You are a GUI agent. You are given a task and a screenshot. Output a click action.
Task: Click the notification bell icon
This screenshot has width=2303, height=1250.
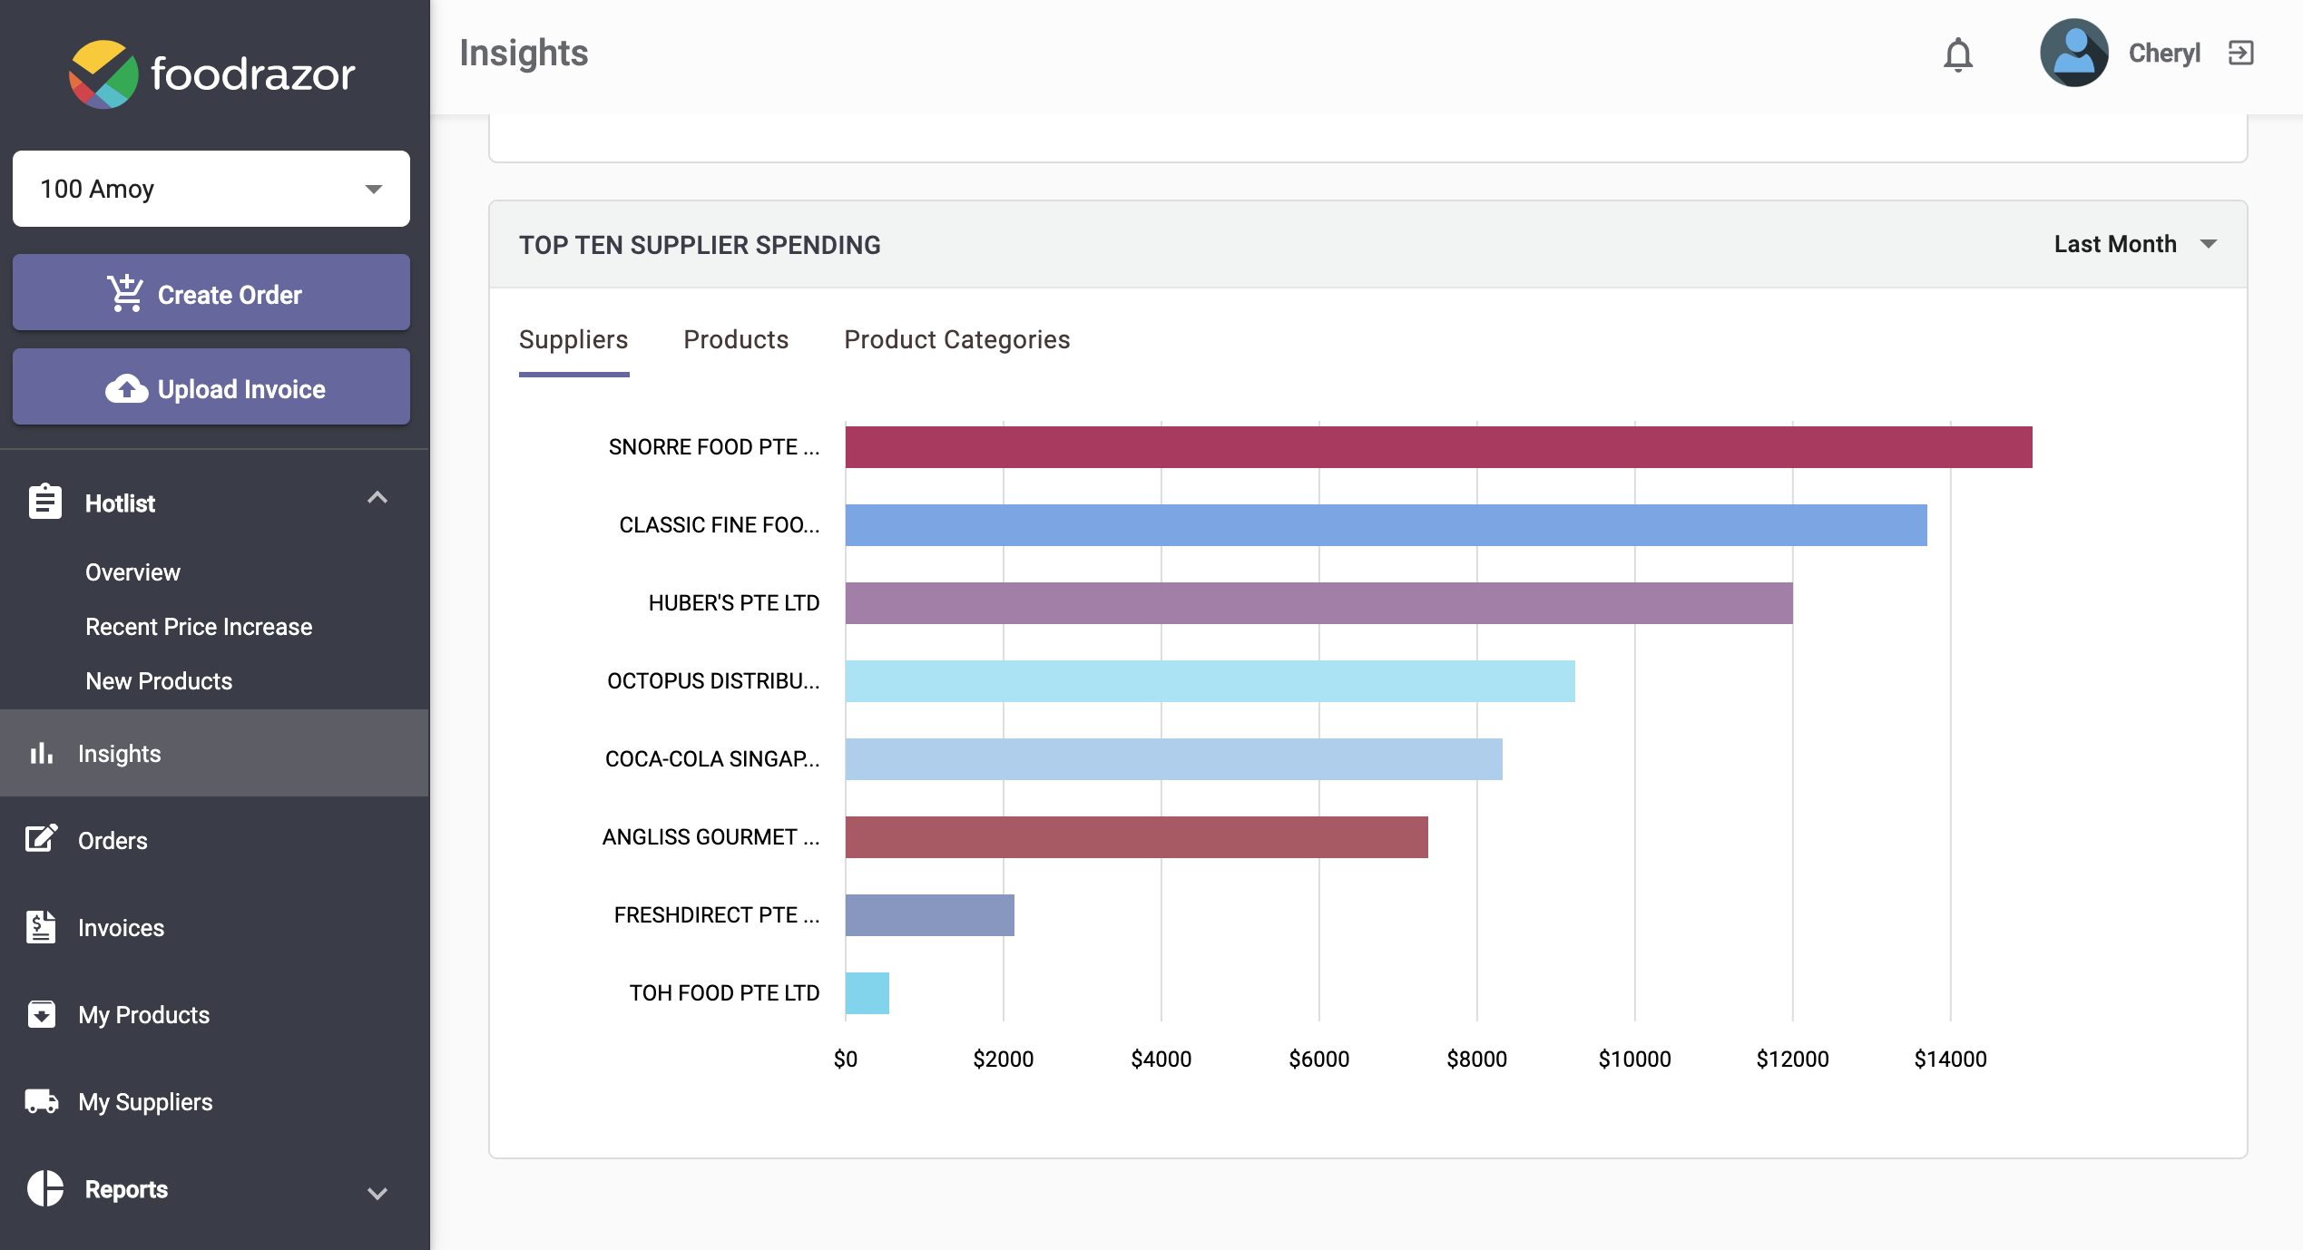coord(1957,54)
